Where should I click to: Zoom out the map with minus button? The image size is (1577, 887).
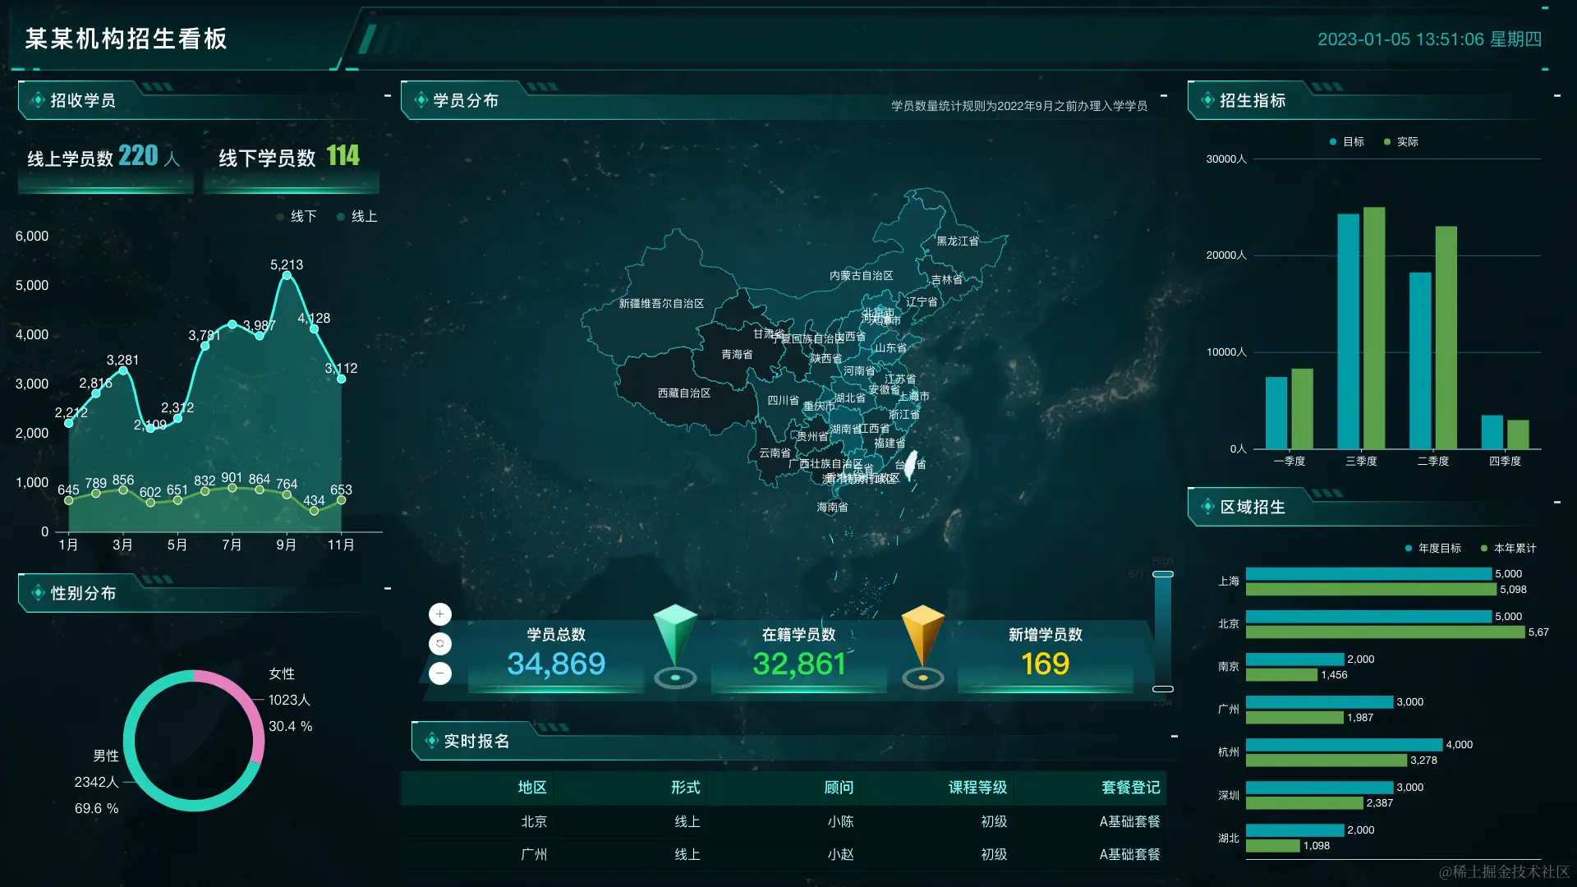[440, 673]
